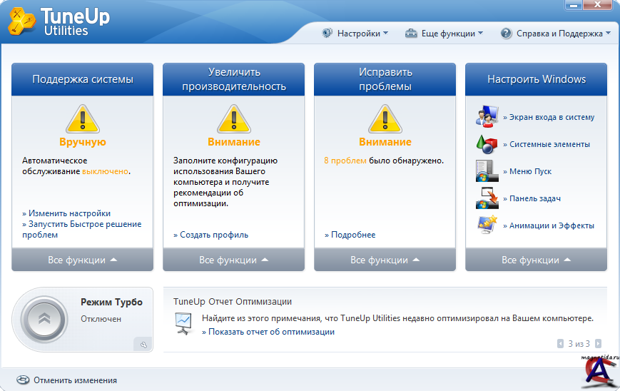Select the Настроить Windows panel header
620x391 pixels.
536,79
